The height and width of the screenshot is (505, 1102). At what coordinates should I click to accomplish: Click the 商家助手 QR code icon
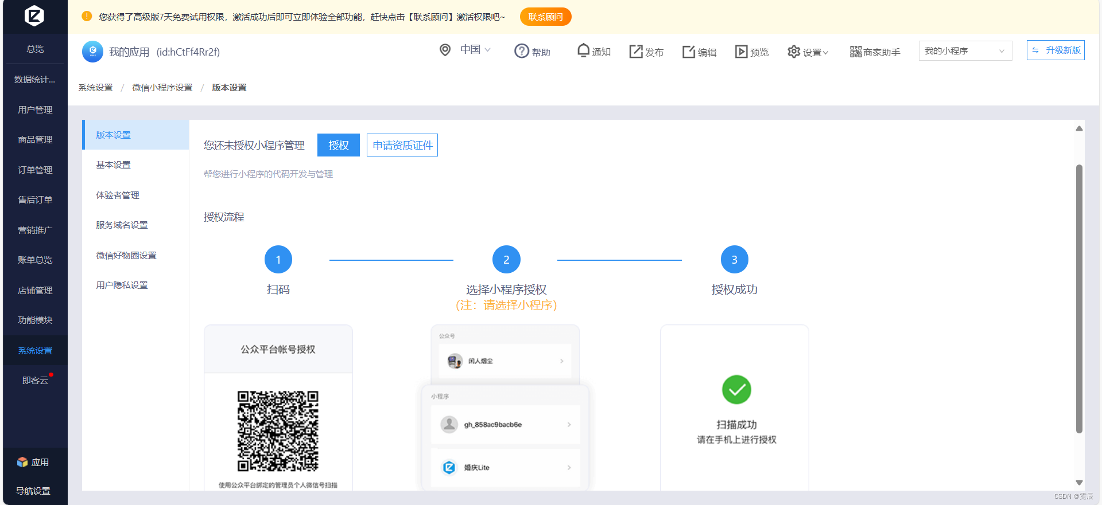(x=856, y=52)
